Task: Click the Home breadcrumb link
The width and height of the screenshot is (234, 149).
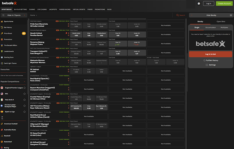Action: [33, 15]
